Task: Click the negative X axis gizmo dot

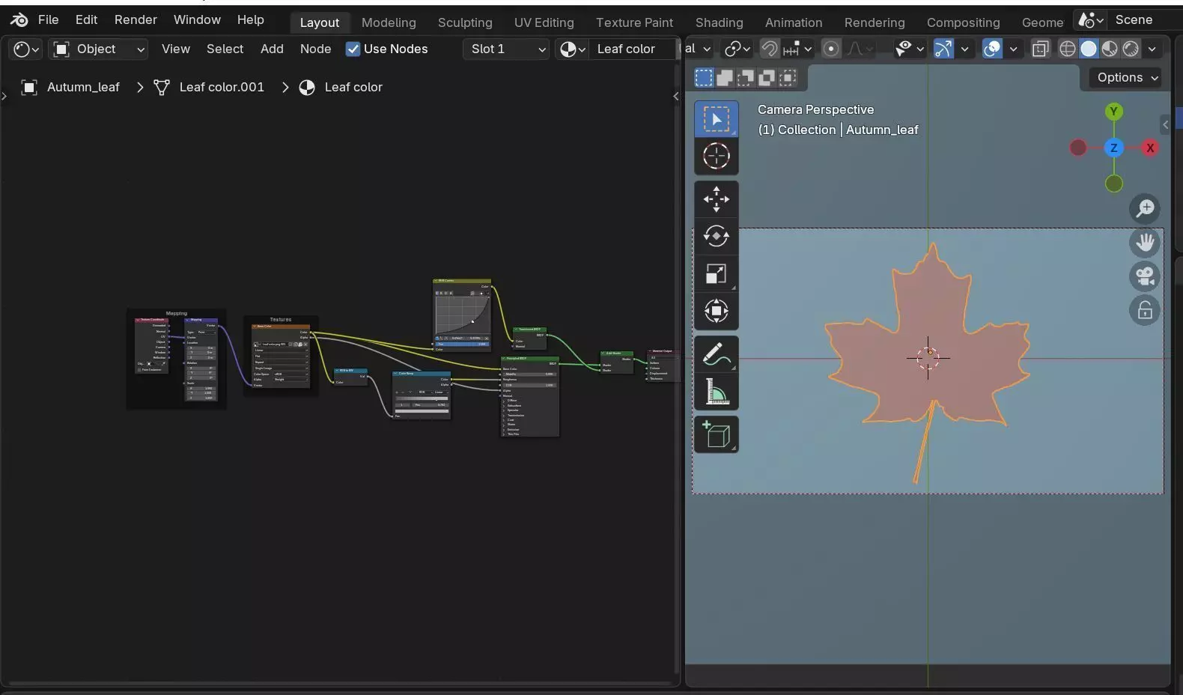Action: 1078,148
